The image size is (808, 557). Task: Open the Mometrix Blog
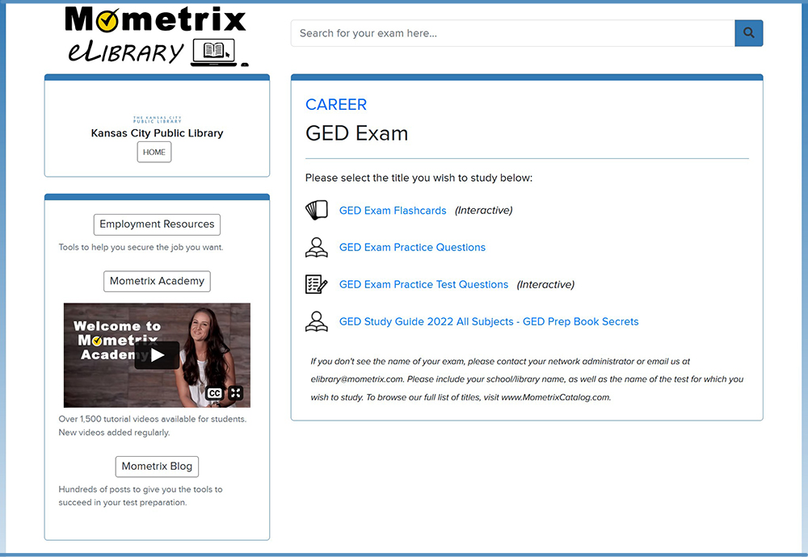click(x=158, y=467)
